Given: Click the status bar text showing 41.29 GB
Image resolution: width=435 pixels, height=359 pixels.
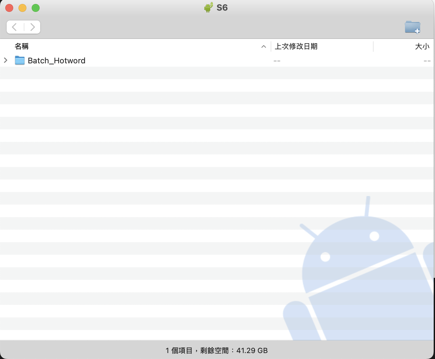Looking at the screenshot, I should coord(217,350).
